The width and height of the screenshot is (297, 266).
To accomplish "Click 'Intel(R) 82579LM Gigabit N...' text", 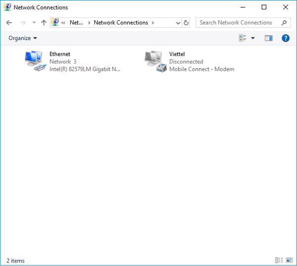I will [x=85, y=69].
